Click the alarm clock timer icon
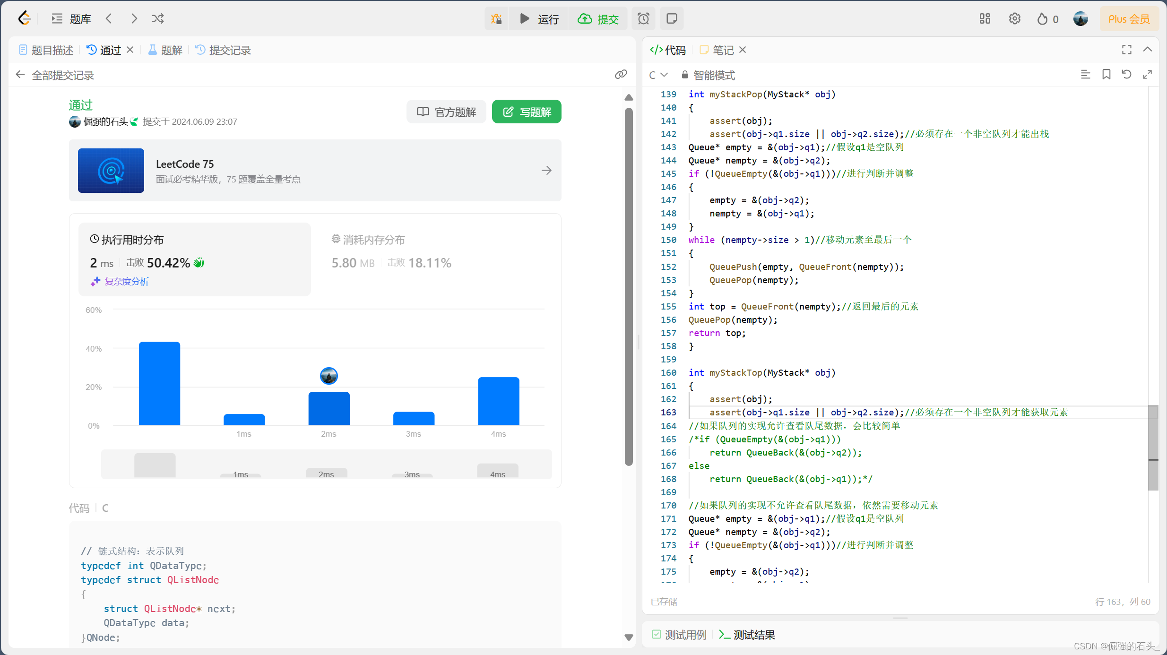This screenshot has width=1167, height=655. pyautogui.click(x=643, y=19)
